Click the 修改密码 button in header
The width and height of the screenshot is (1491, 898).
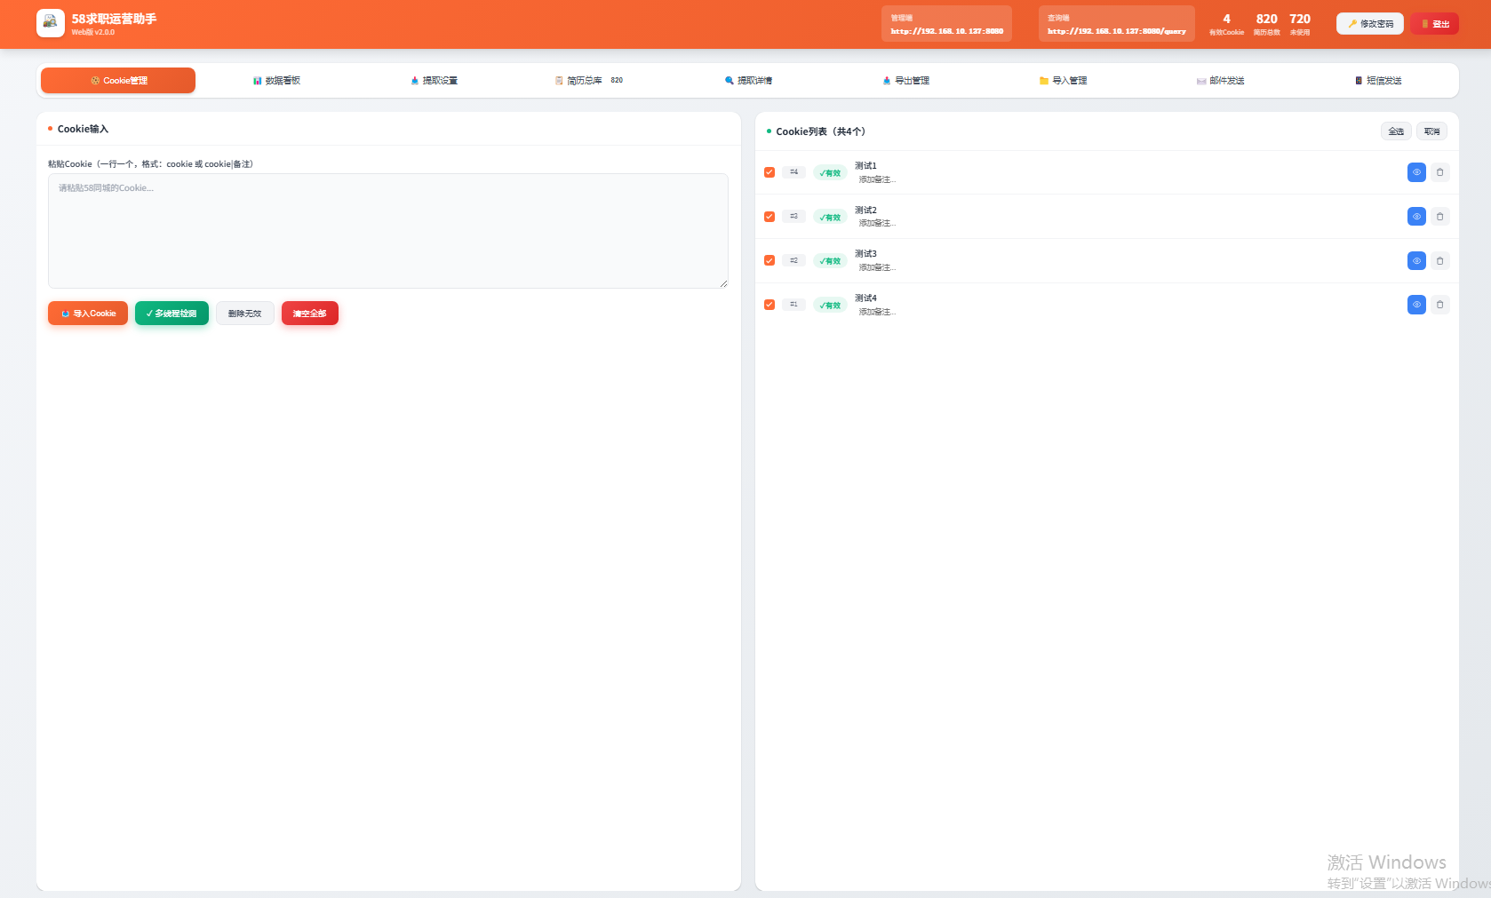coord(1369,24)
